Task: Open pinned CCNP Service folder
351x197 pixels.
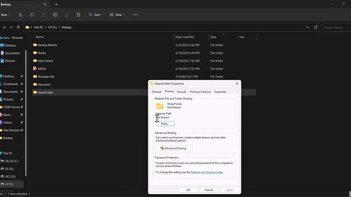Action: pos(12,107)
